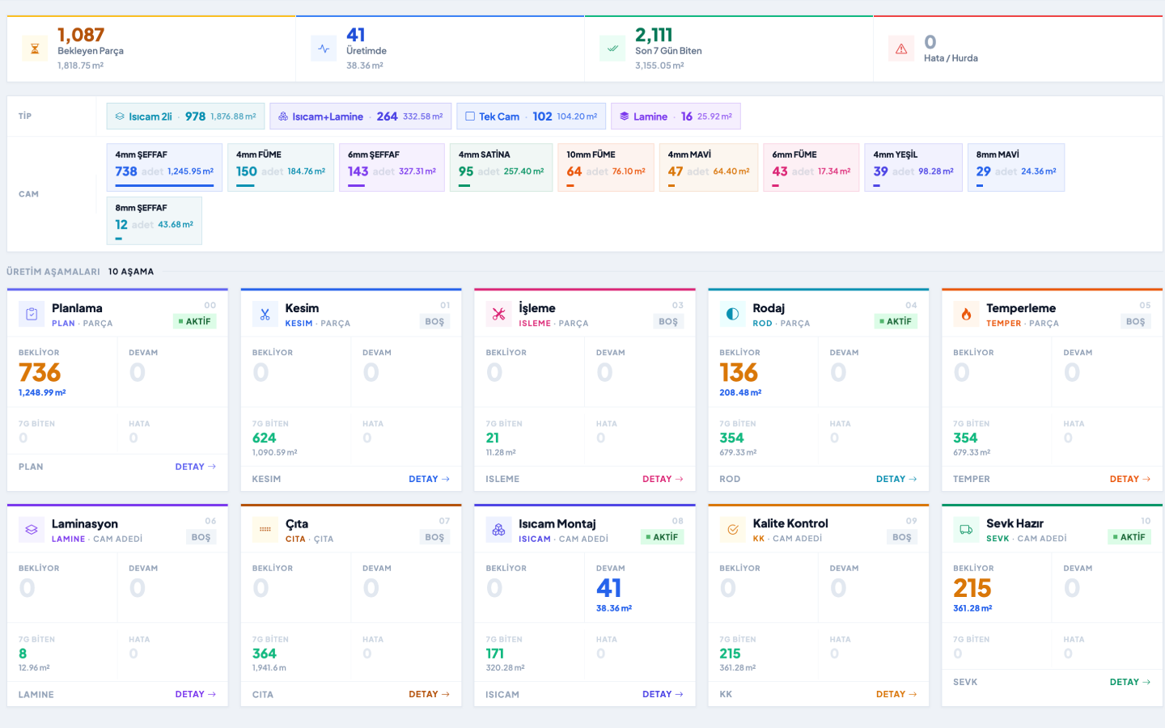
Task: Click the Temperleme flame icon
Action: 966,314
